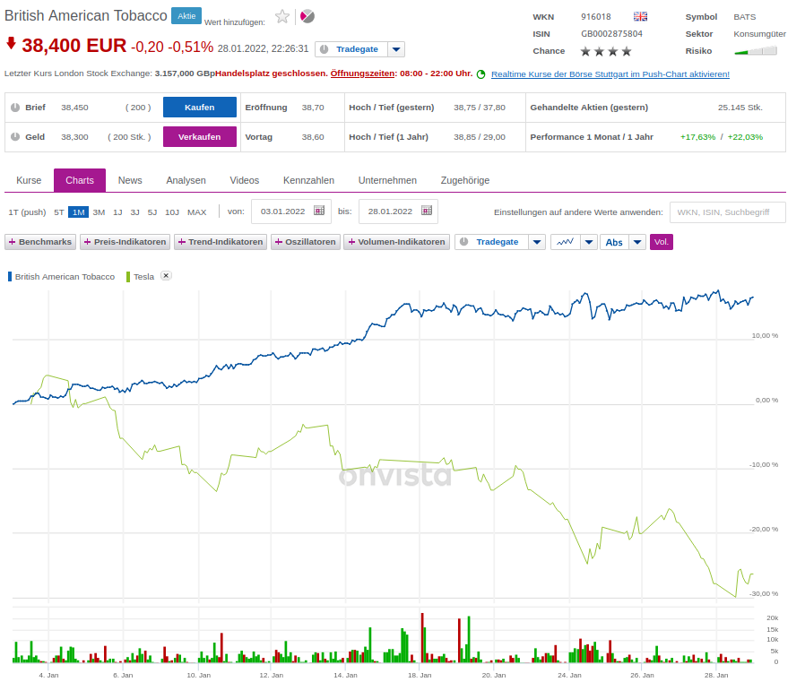Expand the Preis-Indikatoren menu
This screenshot has width=805, height=682.
tap(125, 242)
